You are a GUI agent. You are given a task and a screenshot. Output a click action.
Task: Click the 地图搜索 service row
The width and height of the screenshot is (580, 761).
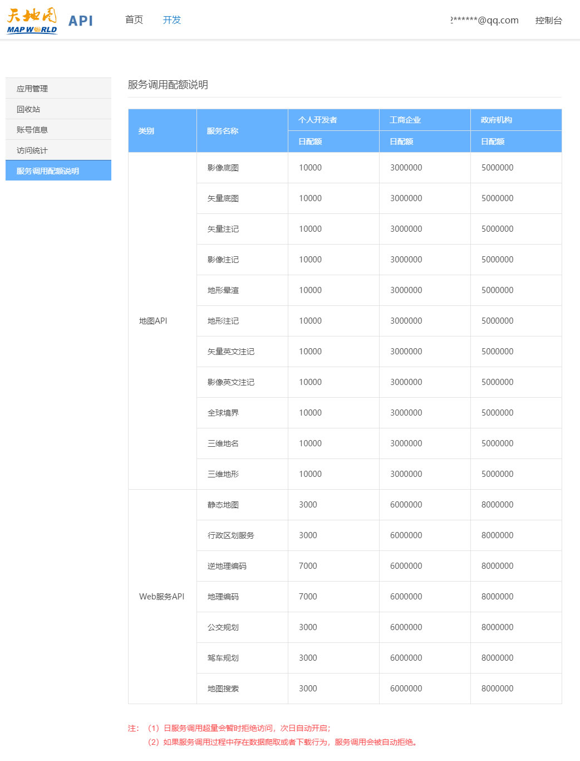(x=222, y=688)
